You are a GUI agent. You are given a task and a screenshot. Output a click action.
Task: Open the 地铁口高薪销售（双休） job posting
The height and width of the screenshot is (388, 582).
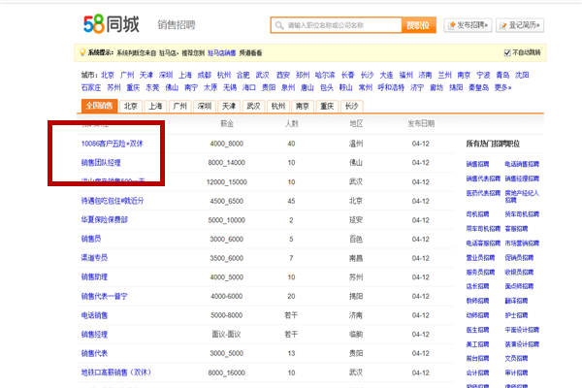pos(116,372)
